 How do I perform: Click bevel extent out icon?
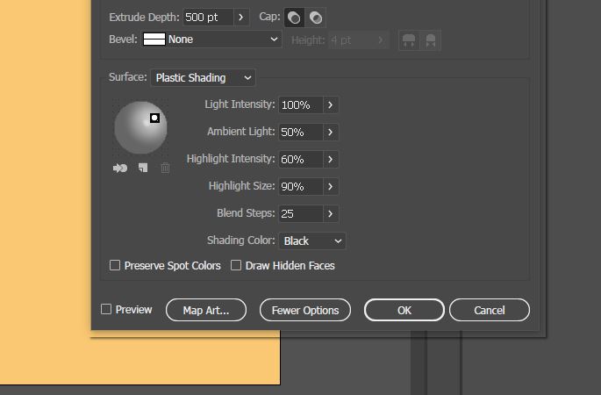pyautogui.click(x=409, y=40)
